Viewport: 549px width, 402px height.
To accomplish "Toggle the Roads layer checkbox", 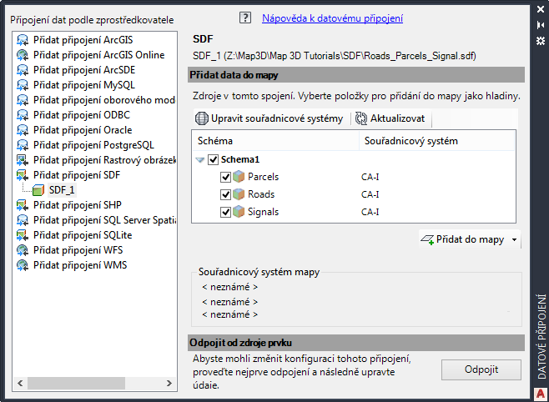I will pos(225,194).
